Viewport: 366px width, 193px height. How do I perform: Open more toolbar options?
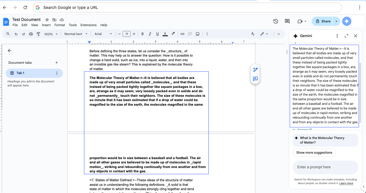point(207,34)
